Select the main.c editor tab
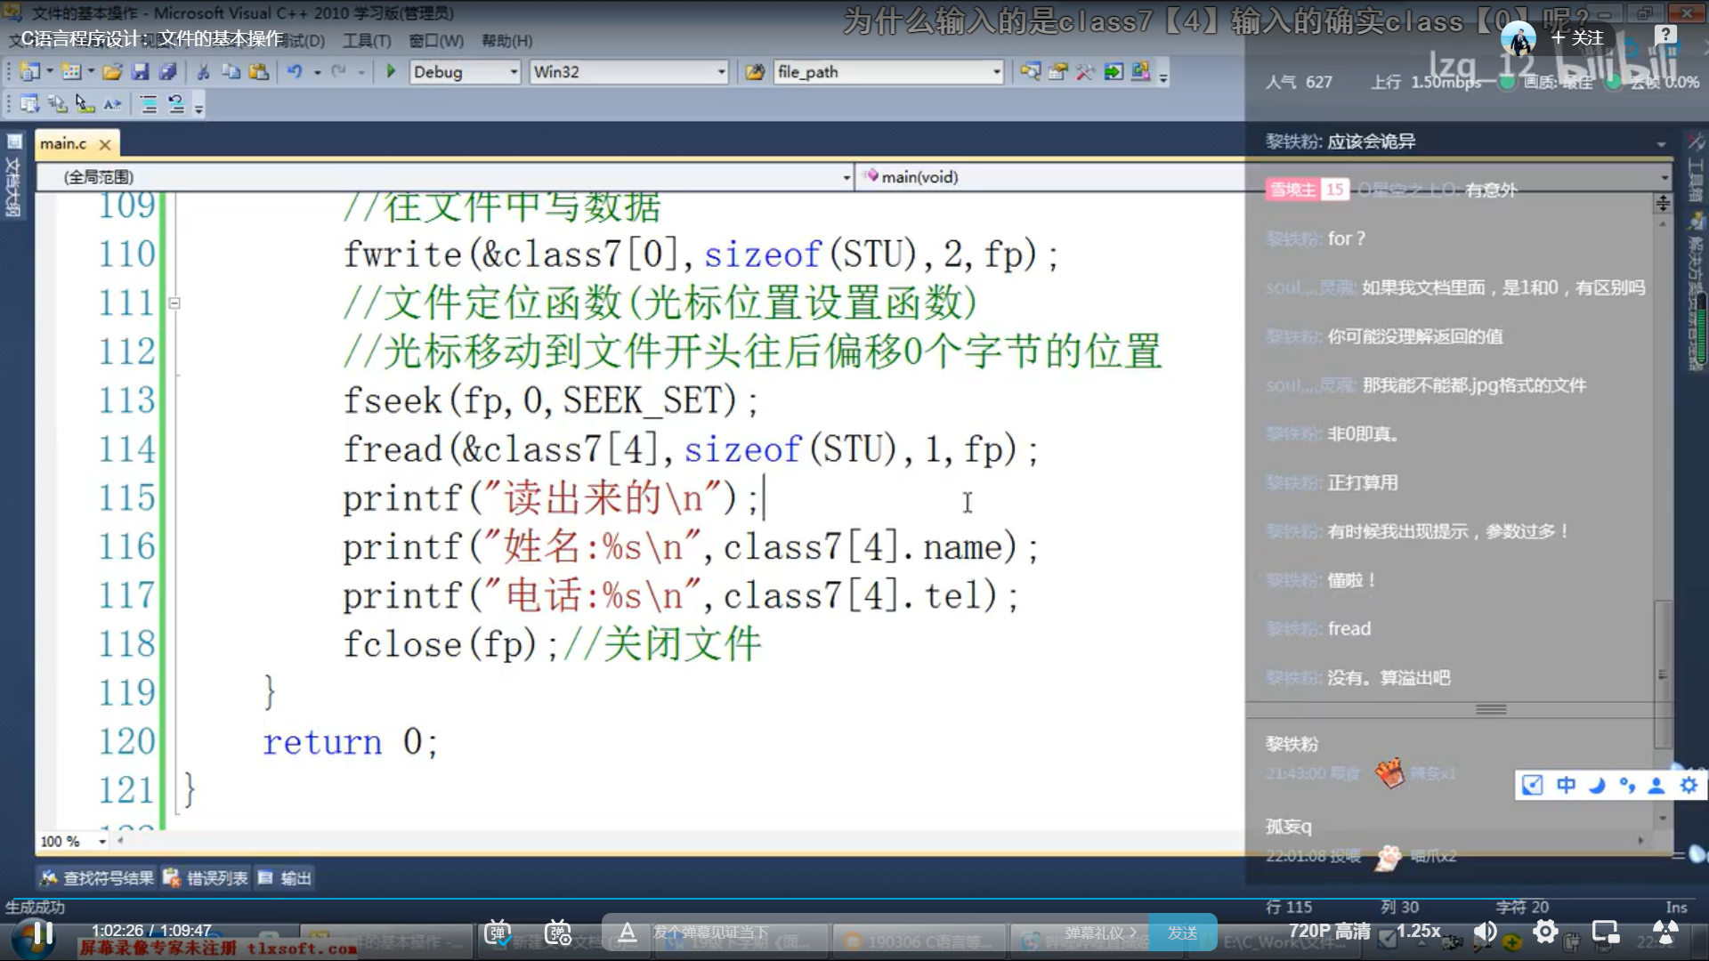1709x961 pixels. 64,143
